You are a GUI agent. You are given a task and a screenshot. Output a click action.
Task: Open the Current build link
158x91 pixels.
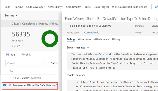[x=92, y=33]
